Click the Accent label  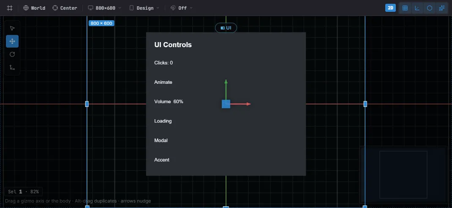pyautogui.click(x=162, y=160)
